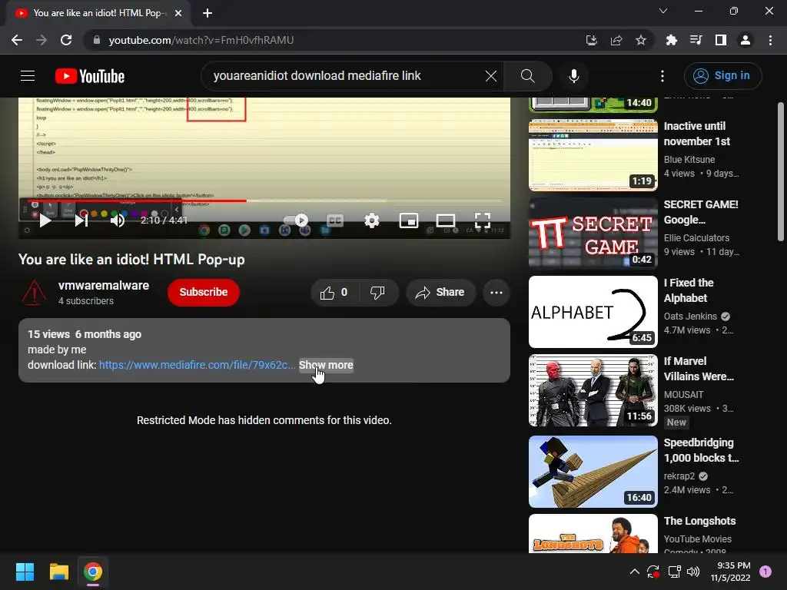
Task: Open the Chrome three-dot menu
Action: click(770, 40)
